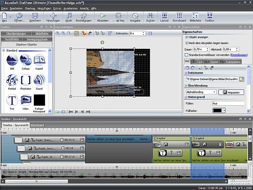Toggle the 'Objekt anzeigen' checkbox
The image size is (253, 190).
coord(187,37)
